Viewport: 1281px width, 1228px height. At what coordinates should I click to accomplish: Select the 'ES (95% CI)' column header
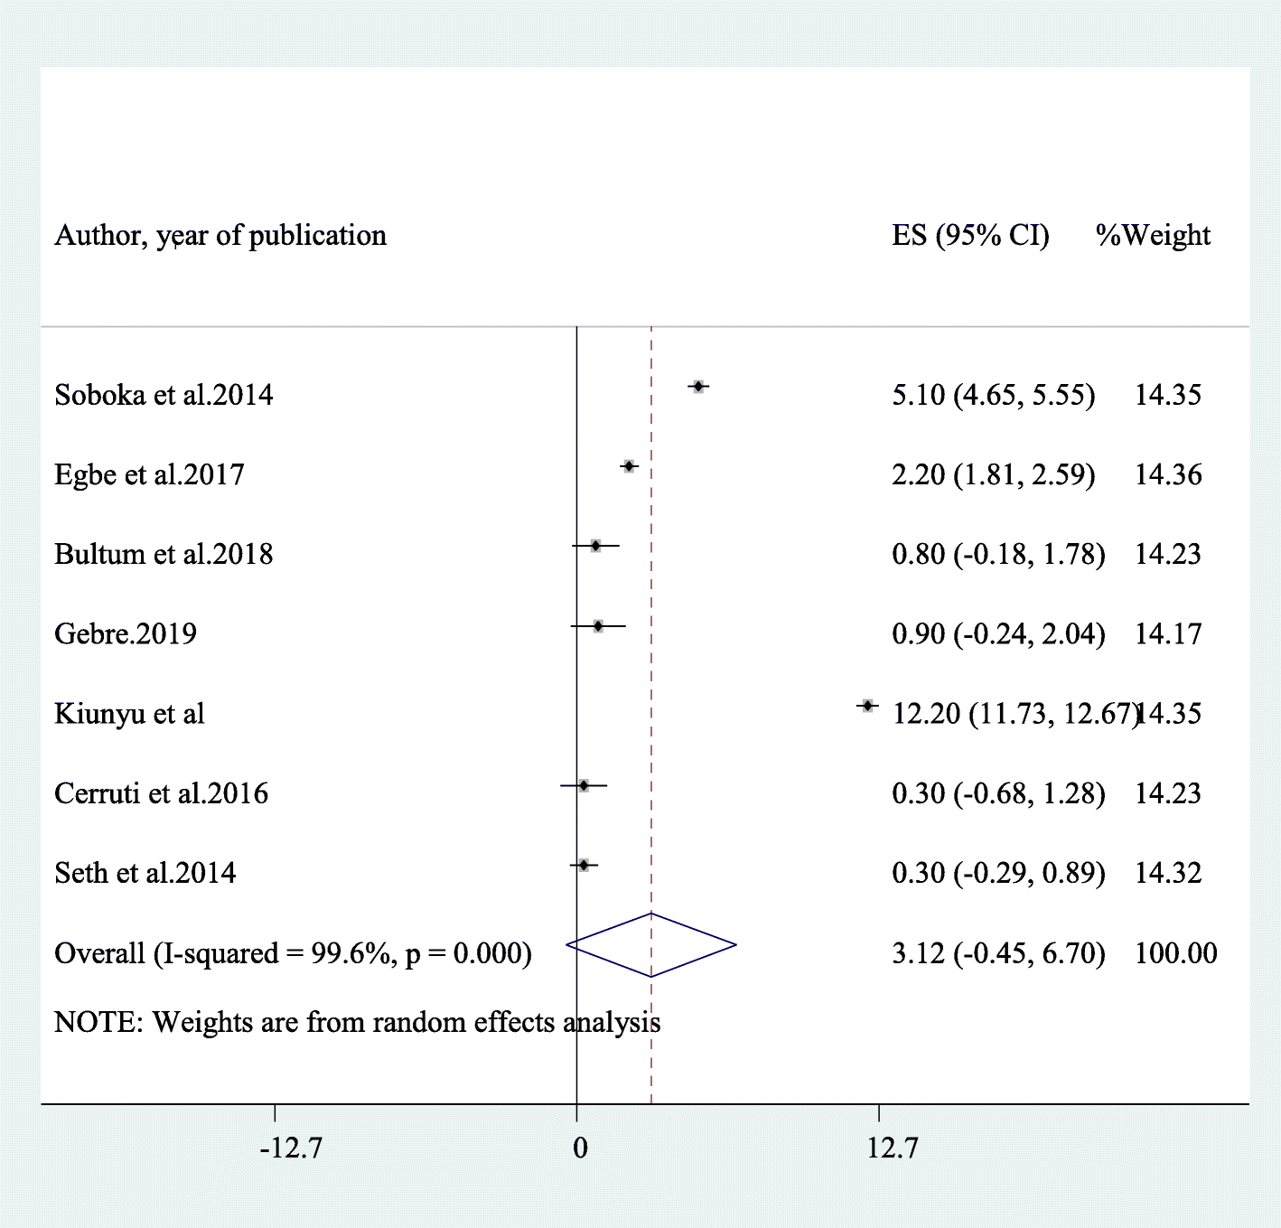click(971, 236)
